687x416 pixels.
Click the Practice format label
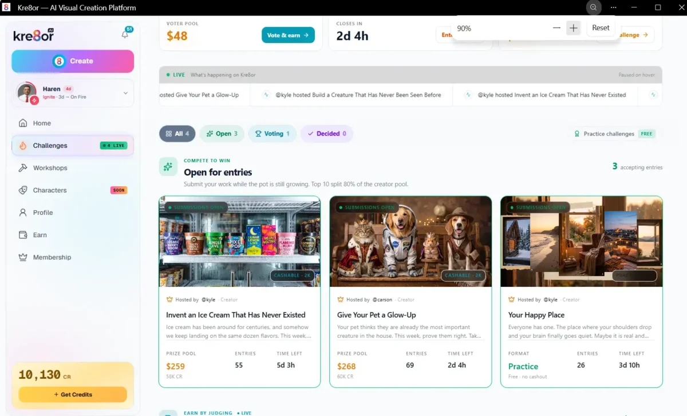523,366
